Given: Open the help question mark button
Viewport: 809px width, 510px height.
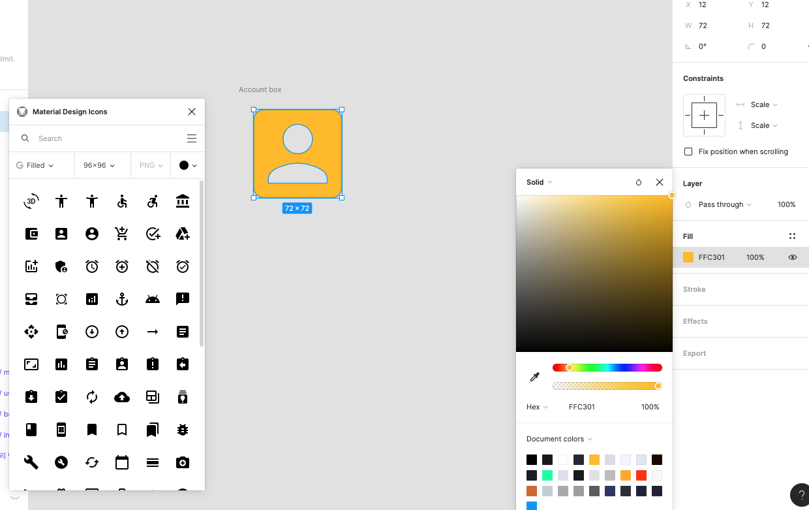Looking at the screenshot, I should (x=801, y=496).
